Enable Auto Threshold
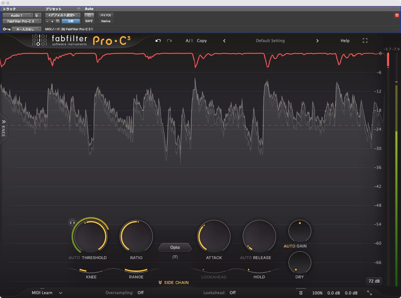The height and width of the screenshot is (298, 401). tap(74, 258)
